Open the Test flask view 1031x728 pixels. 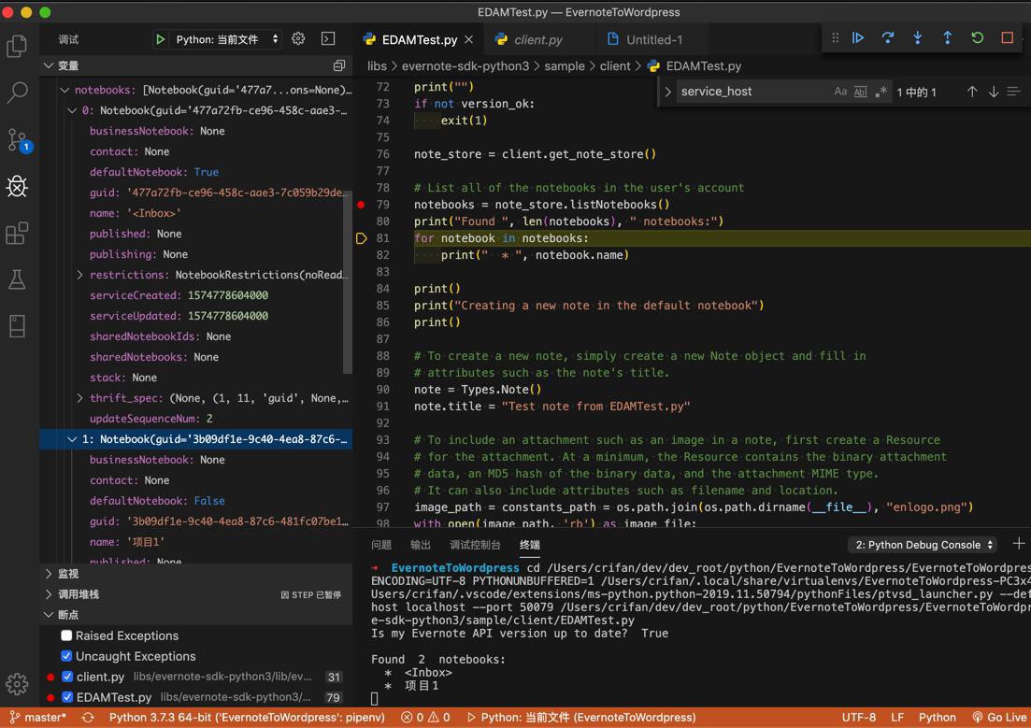pyautogui.click(x=17, y=279)
